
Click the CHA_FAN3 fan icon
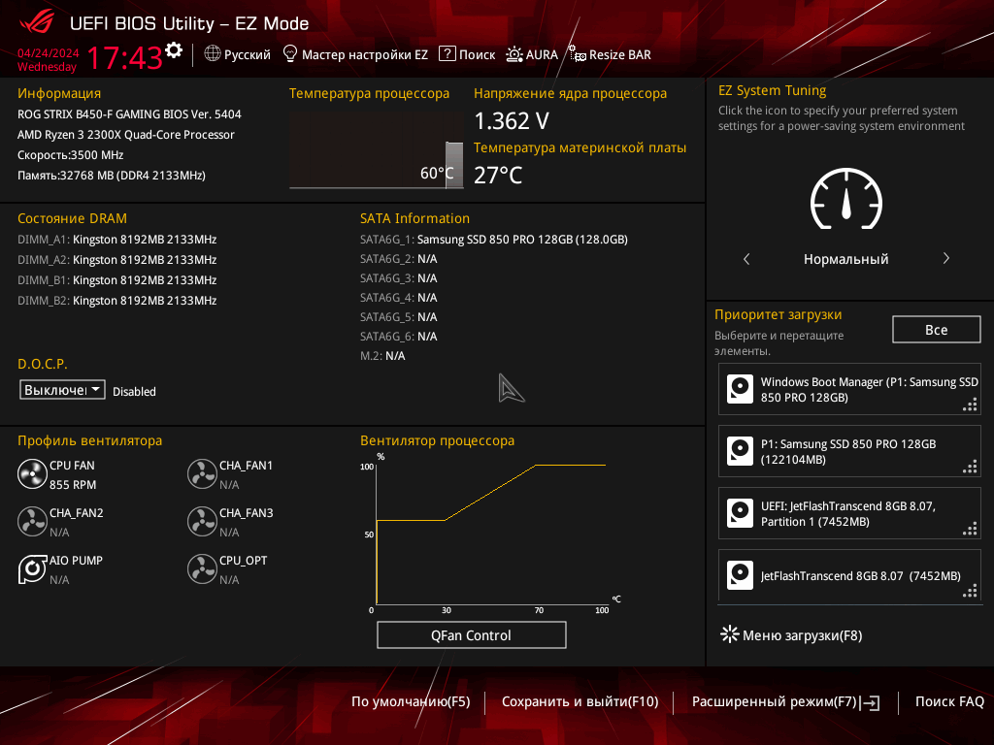(202, 521)
